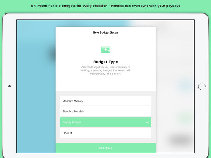This screenshot has height=158, width=211.
Task: Click the blurred white panel right of dialog
Action: (175, 54)
